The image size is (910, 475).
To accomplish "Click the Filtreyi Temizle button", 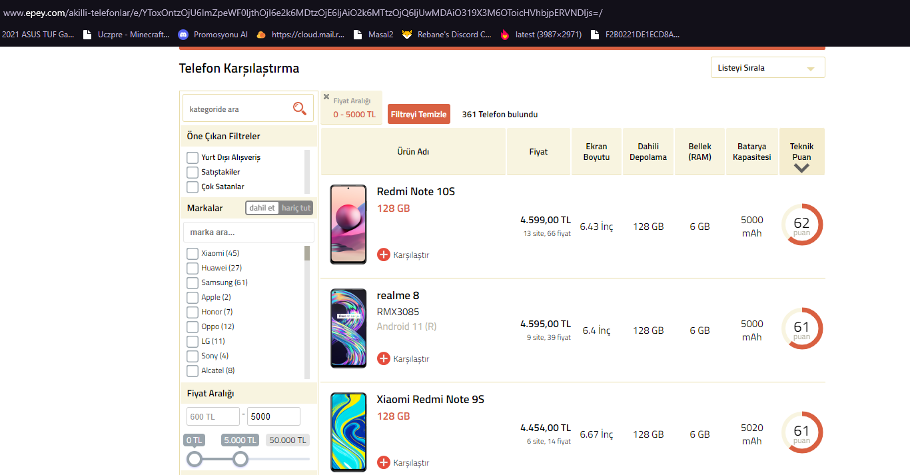I will coord(419,114).
